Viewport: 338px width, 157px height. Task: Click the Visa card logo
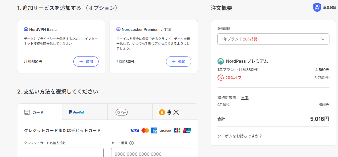[135, 131]
